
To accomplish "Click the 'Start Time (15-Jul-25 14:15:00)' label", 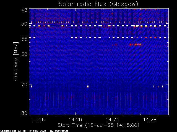I will [98, 125].
